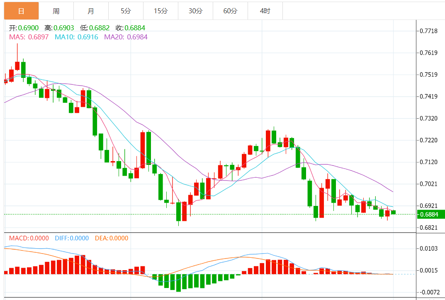Open the 60分 timeframe tab
This screenshot has height=300, width=445.
tap(230, 11)
